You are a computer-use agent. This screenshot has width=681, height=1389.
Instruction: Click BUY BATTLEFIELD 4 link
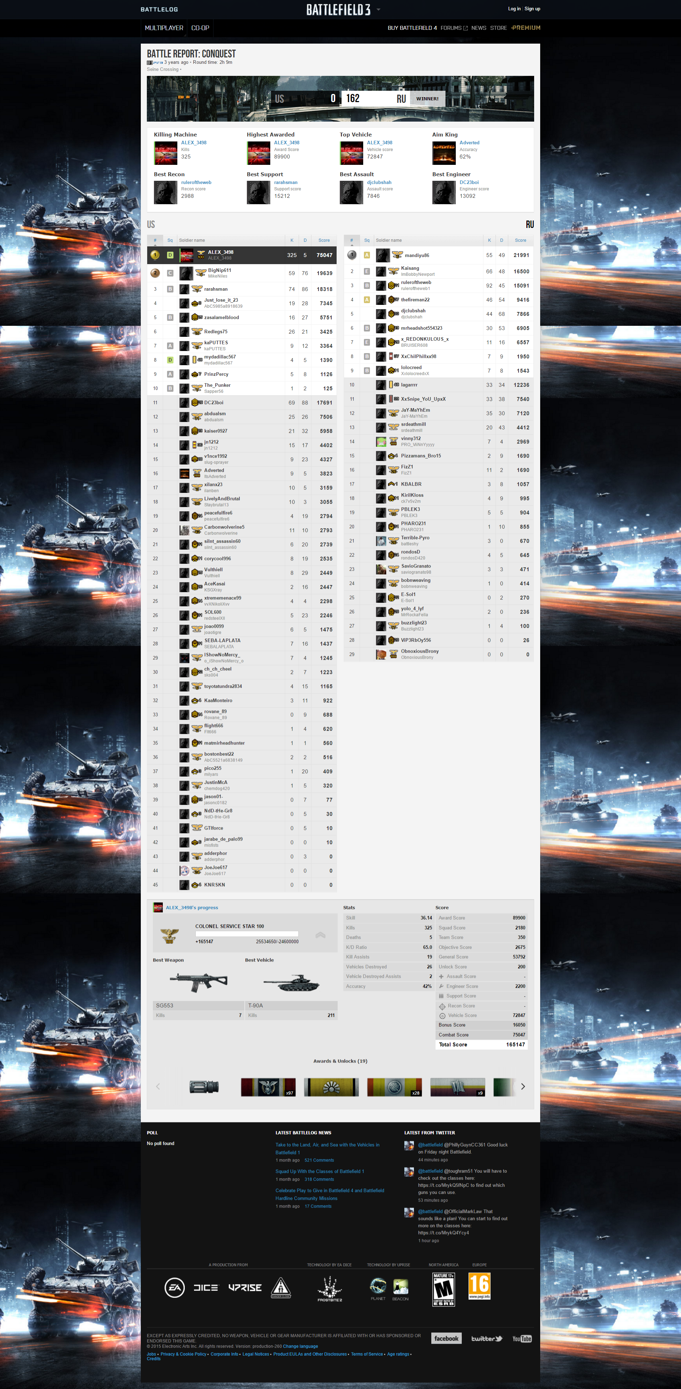(x=412, y=28)
